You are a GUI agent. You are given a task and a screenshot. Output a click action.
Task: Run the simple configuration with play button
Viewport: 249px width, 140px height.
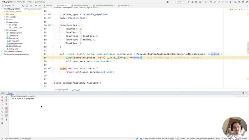(x=188, y=2)
